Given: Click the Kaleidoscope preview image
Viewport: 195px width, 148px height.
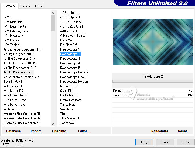Looking at the screenshot, I should (153, 42).
